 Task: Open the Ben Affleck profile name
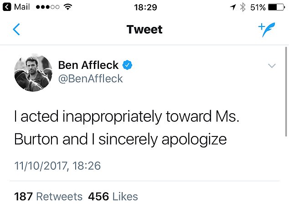(88, 65)
